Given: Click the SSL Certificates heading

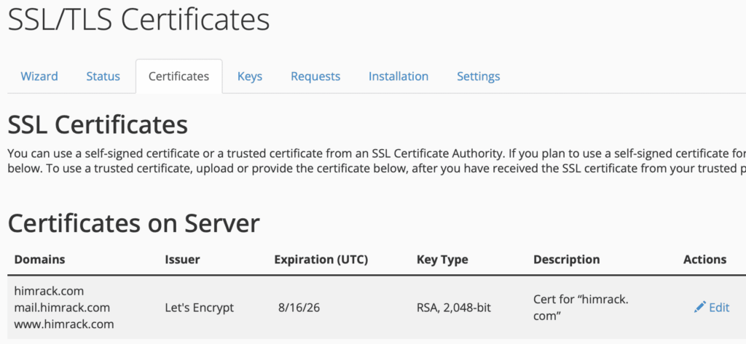Looking at the screenshot, I should coord(98,125).
